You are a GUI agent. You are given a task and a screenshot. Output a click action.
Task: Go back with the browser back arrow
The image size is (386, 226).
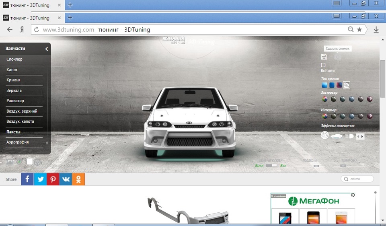pyautogui.click(x=10, y=29)
